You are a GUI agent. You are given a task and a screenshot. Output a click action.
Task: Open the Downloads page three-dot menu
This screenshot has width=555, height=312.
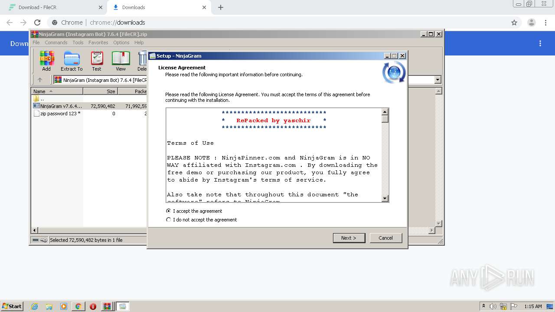pos(540,43)
